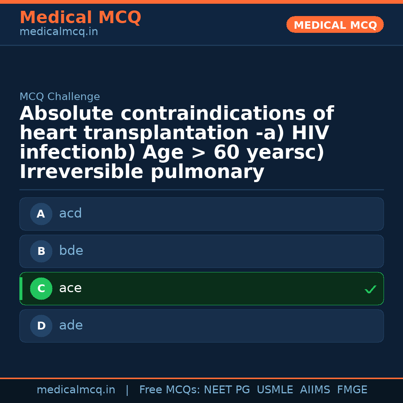Viewport: 403px width, 403px height.
Task: Choose the highlighted 'ace' answer
Action: tap(201, 288)
